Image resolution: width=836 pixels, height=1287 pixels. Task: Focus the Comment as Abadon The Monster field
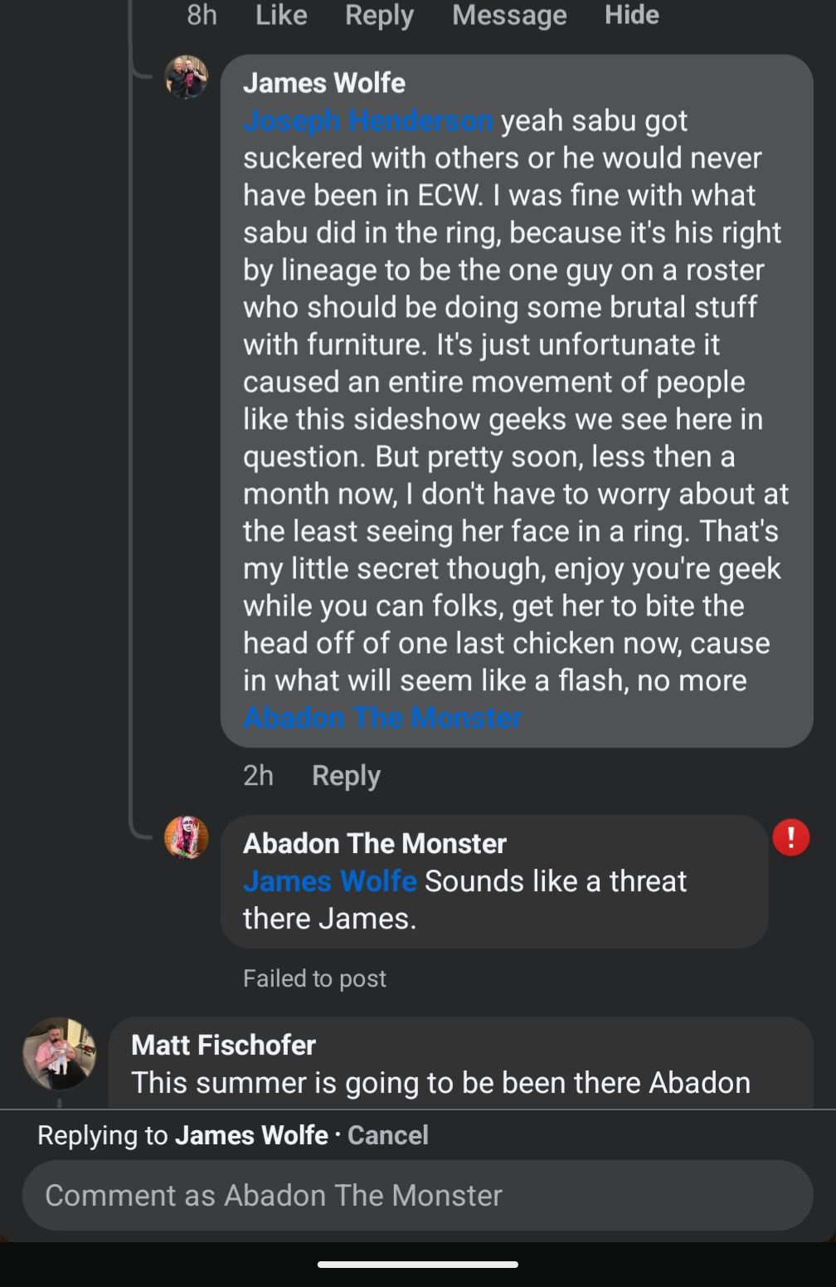click(417, 1195)
